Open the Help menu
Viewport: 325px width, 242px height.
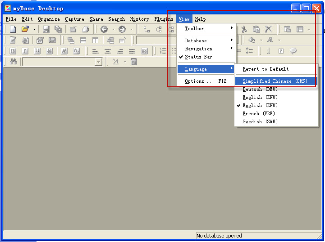tap(200, 19)
